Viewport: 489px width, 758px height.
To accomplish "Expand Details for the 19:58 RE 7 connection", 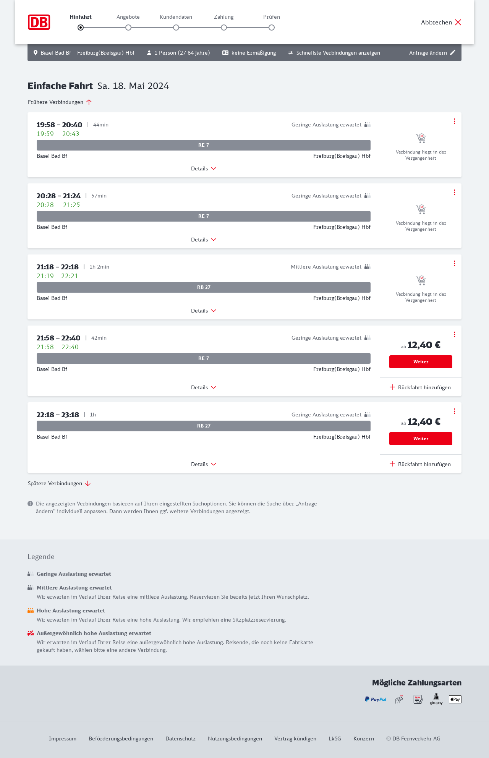I will pos(204,168).
